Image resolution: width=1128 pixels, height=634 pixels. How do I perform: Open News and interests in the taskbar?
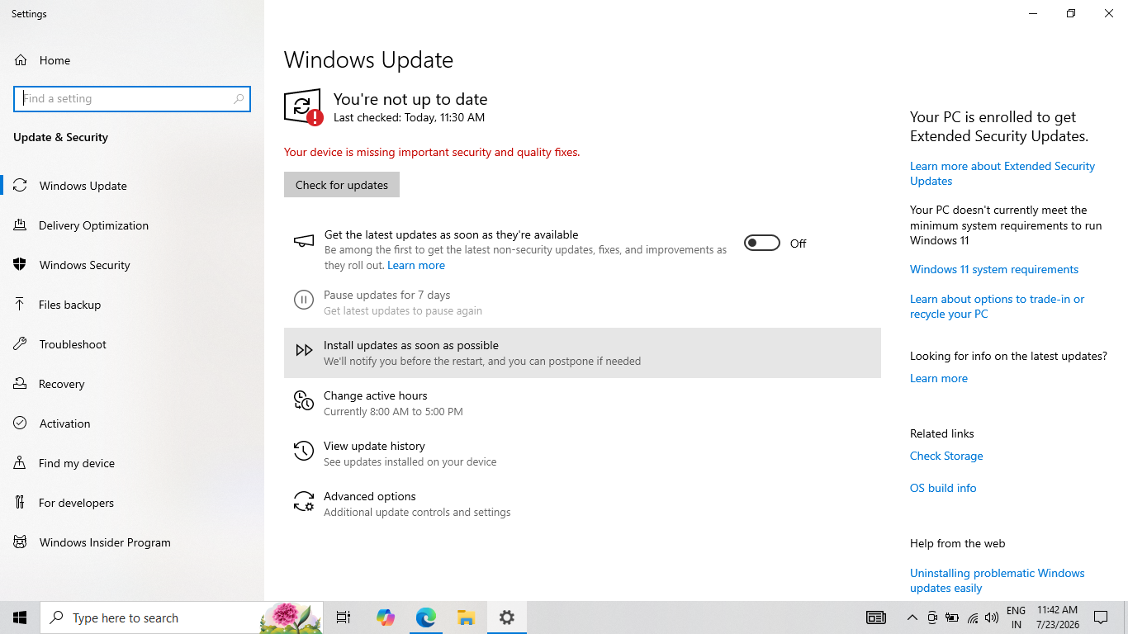(x=875, y=617)
